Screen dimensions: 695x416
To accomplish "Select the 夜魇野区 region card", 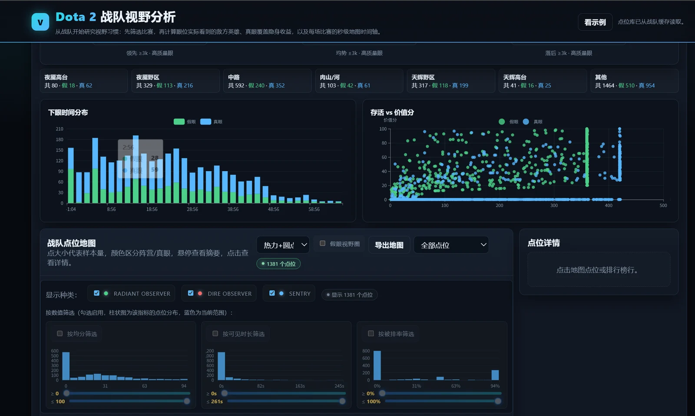I will (175, 81).
